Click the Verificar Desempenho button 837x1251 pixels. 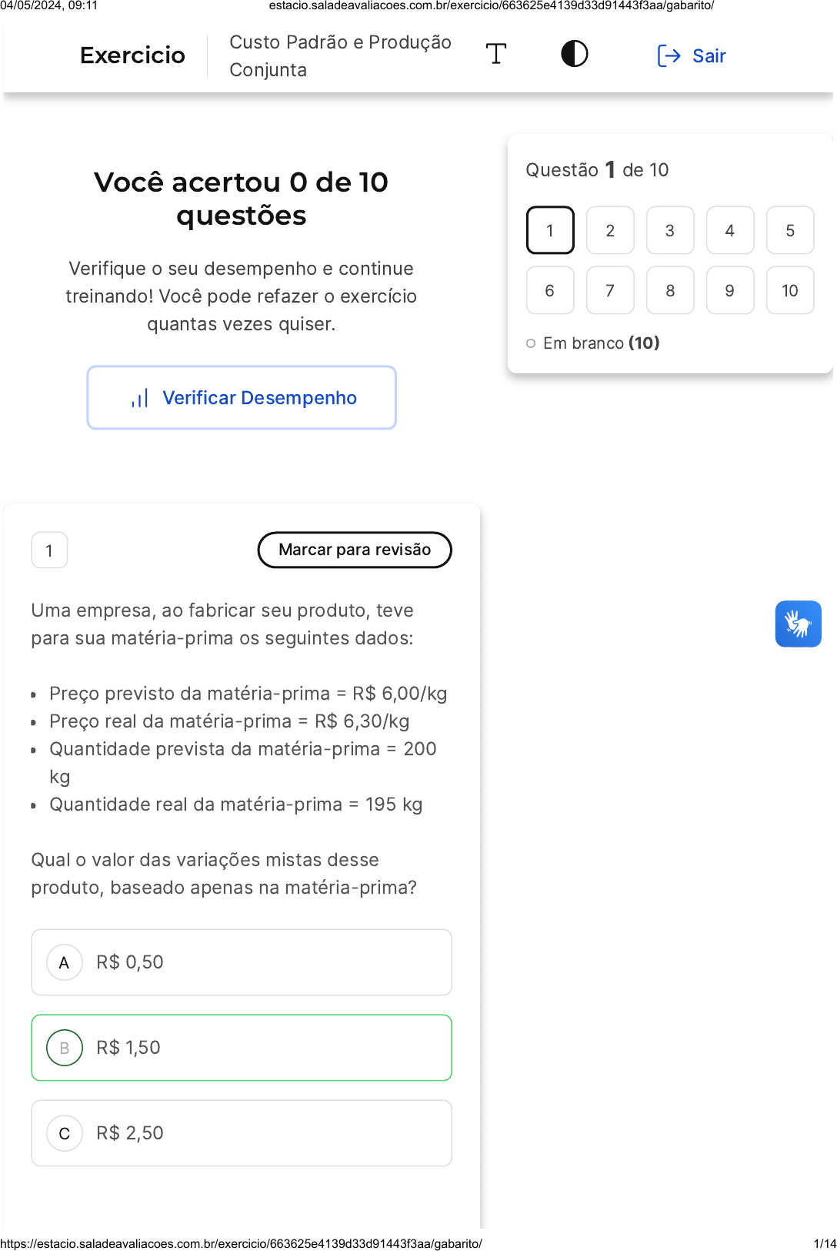(242, 398)
